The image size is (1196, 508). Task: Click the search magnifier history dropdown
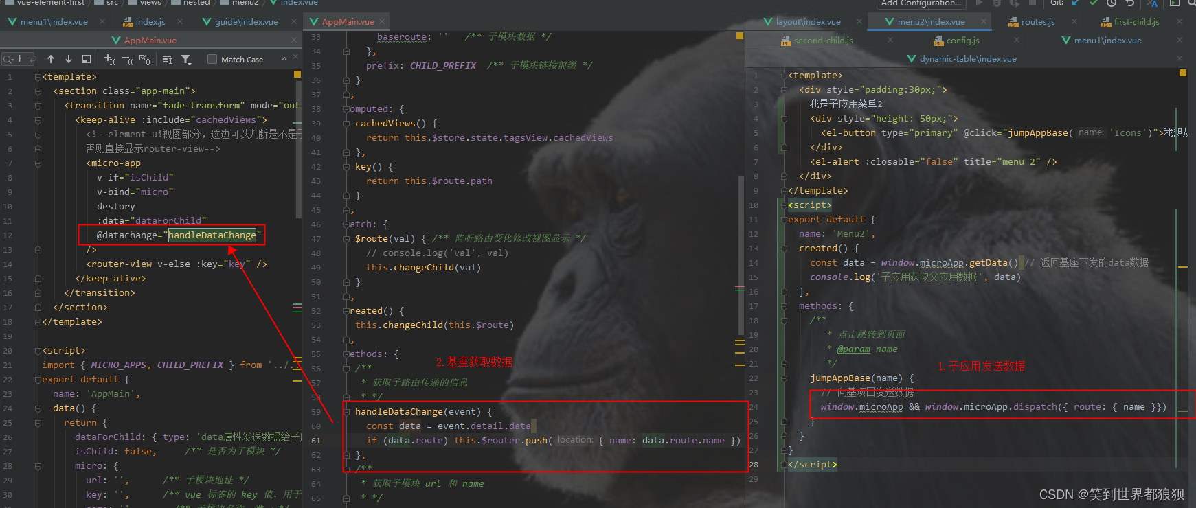8,60
